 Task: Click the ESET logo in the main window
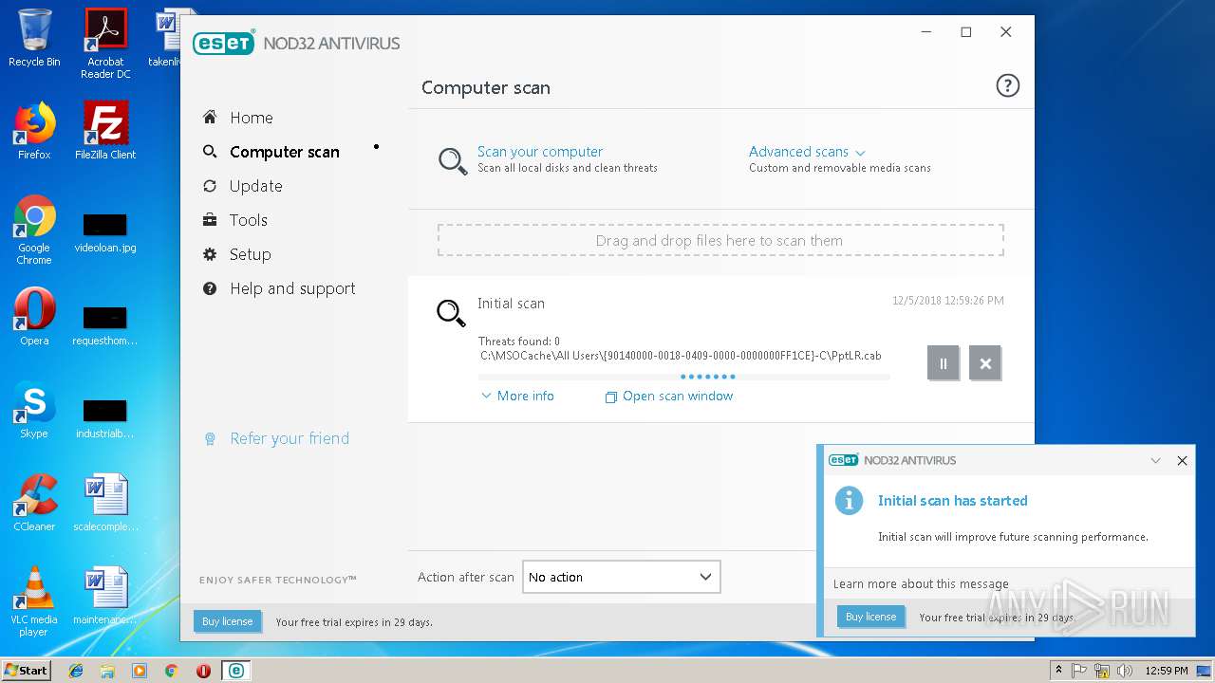[x=224, y=43]
